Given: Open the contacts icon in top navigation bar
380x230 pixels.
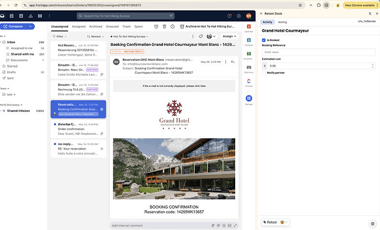Looking at the screenshot, I should click(21, 16).
